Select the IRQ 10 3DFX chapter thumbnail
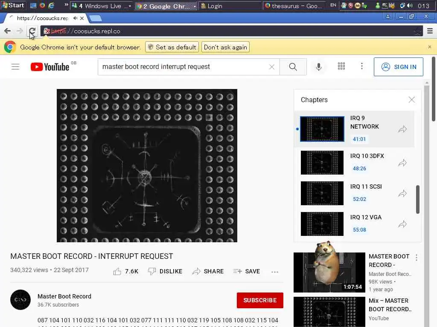 click(x=322, y=163)
